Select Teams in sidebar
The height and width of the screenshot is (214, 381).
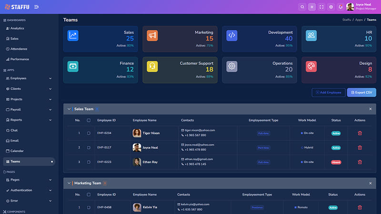(x=29, y=162)
